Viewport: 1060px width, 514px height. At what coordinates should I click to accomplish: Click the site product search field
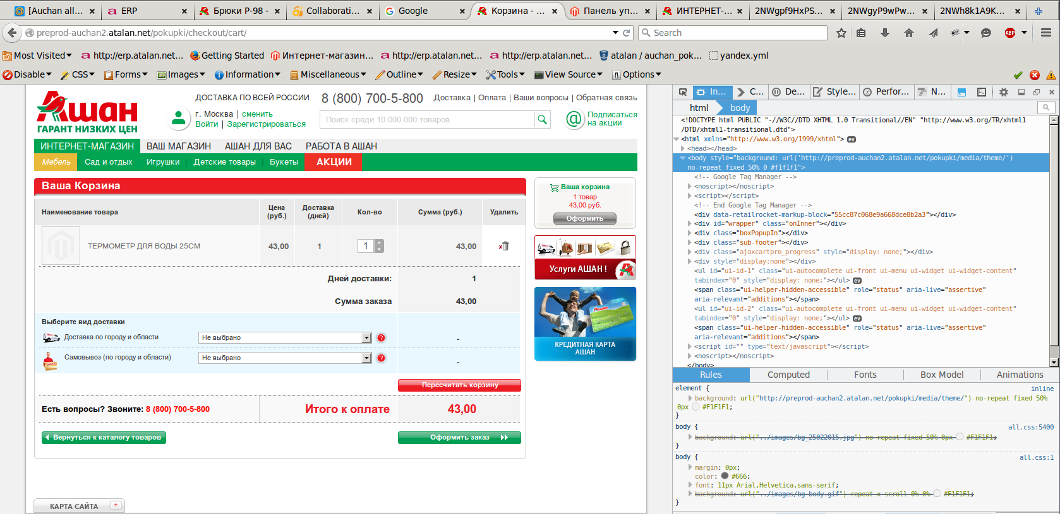(428, 119)
